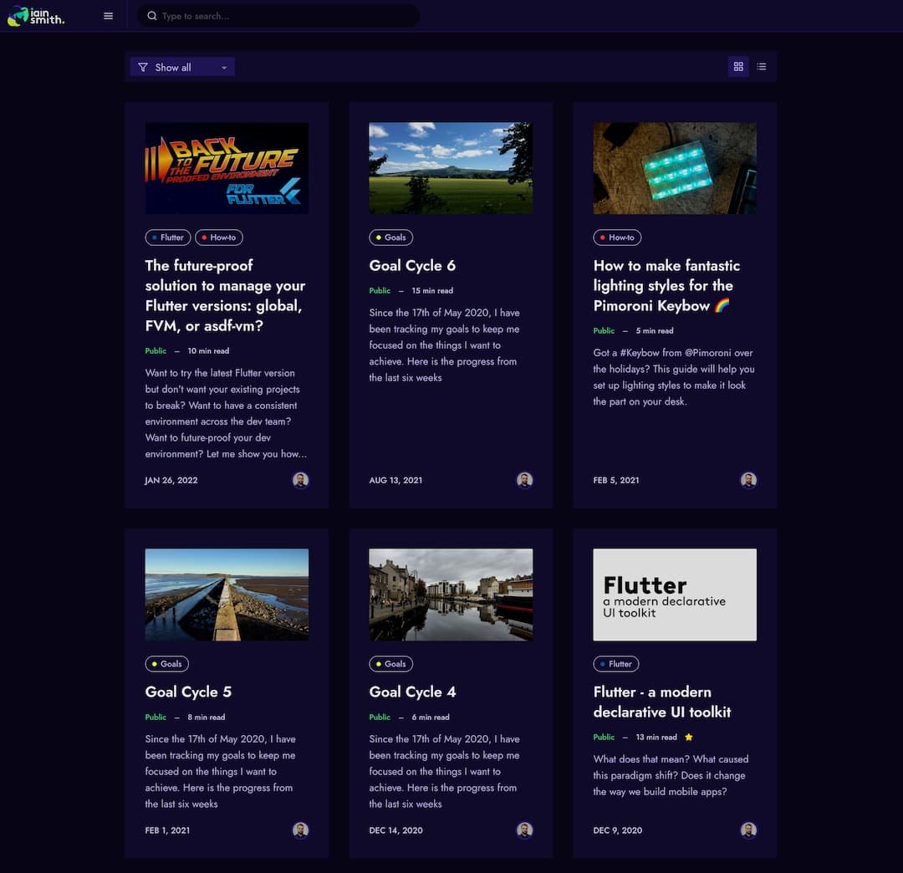Open the Back to the Future Flutter thumbnail
This screenshot has height=873, width=903.
(227, 167)
